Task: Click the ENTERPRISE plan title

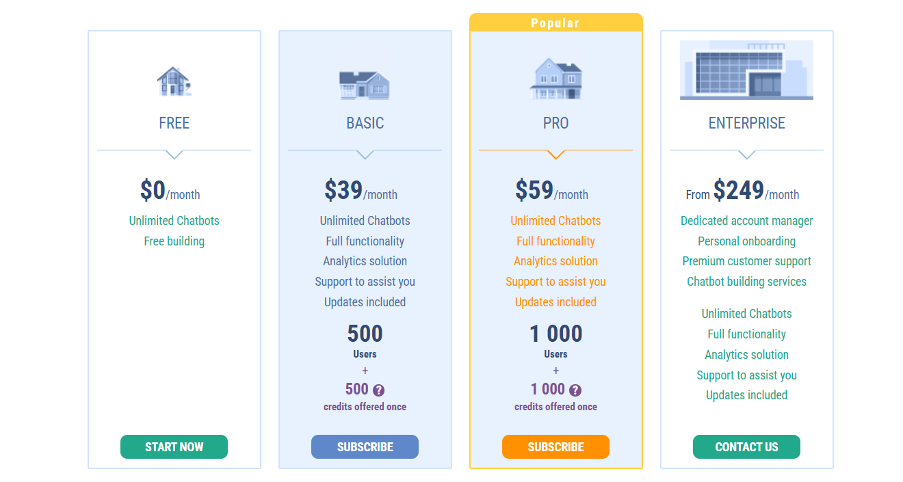Action: point(746,123)
